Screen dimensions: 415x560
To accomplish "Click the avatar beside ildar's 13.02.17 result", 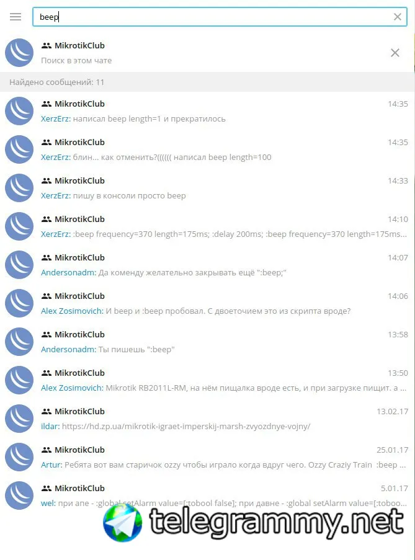I will pos(19,419).
